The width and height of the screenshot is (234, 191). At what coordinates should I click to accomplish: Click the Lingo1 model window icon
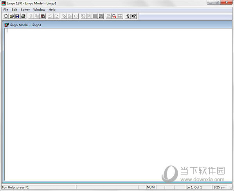(x=7, y=25)
